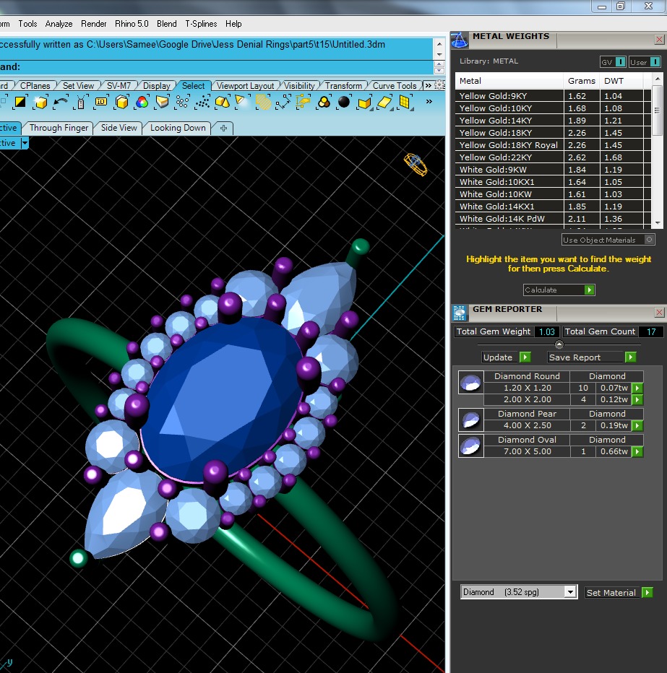
Task: Click the DWT column header
Action: point(621,81)
